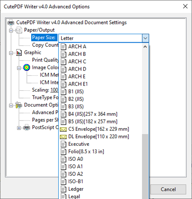Click the PostScript Options printer icon

[x=26, y=127]
